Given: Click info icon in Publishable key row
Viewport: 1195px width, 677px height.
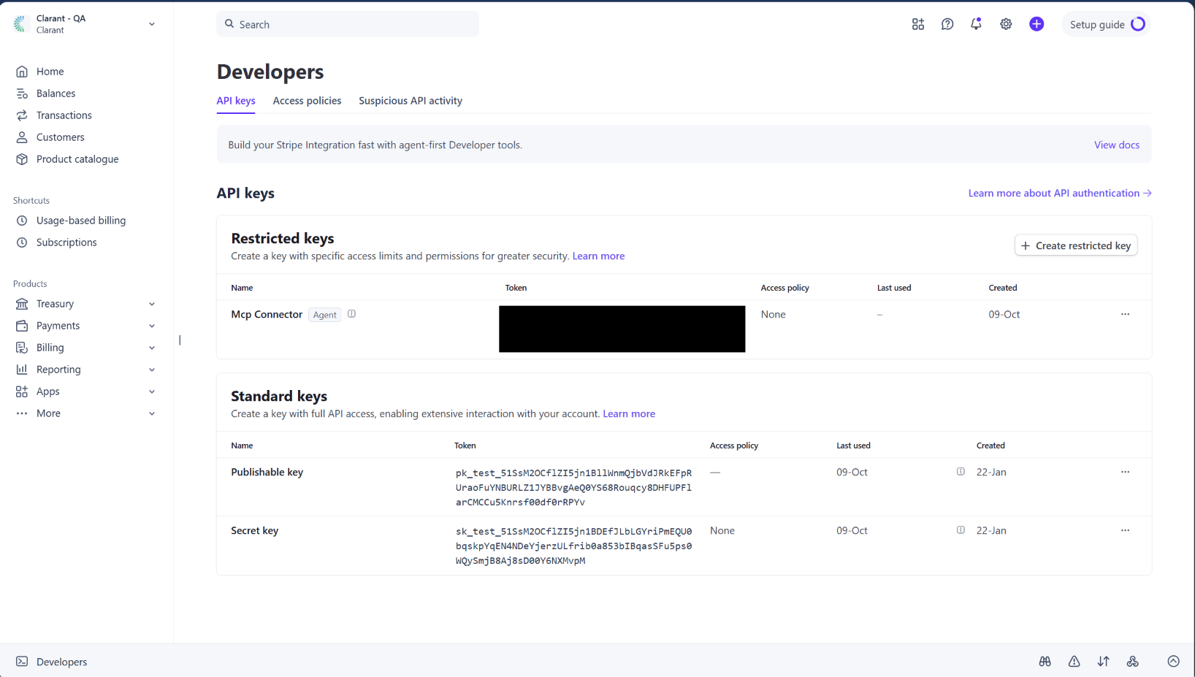Looking at the screenshot, I should (x=961, y=472).
